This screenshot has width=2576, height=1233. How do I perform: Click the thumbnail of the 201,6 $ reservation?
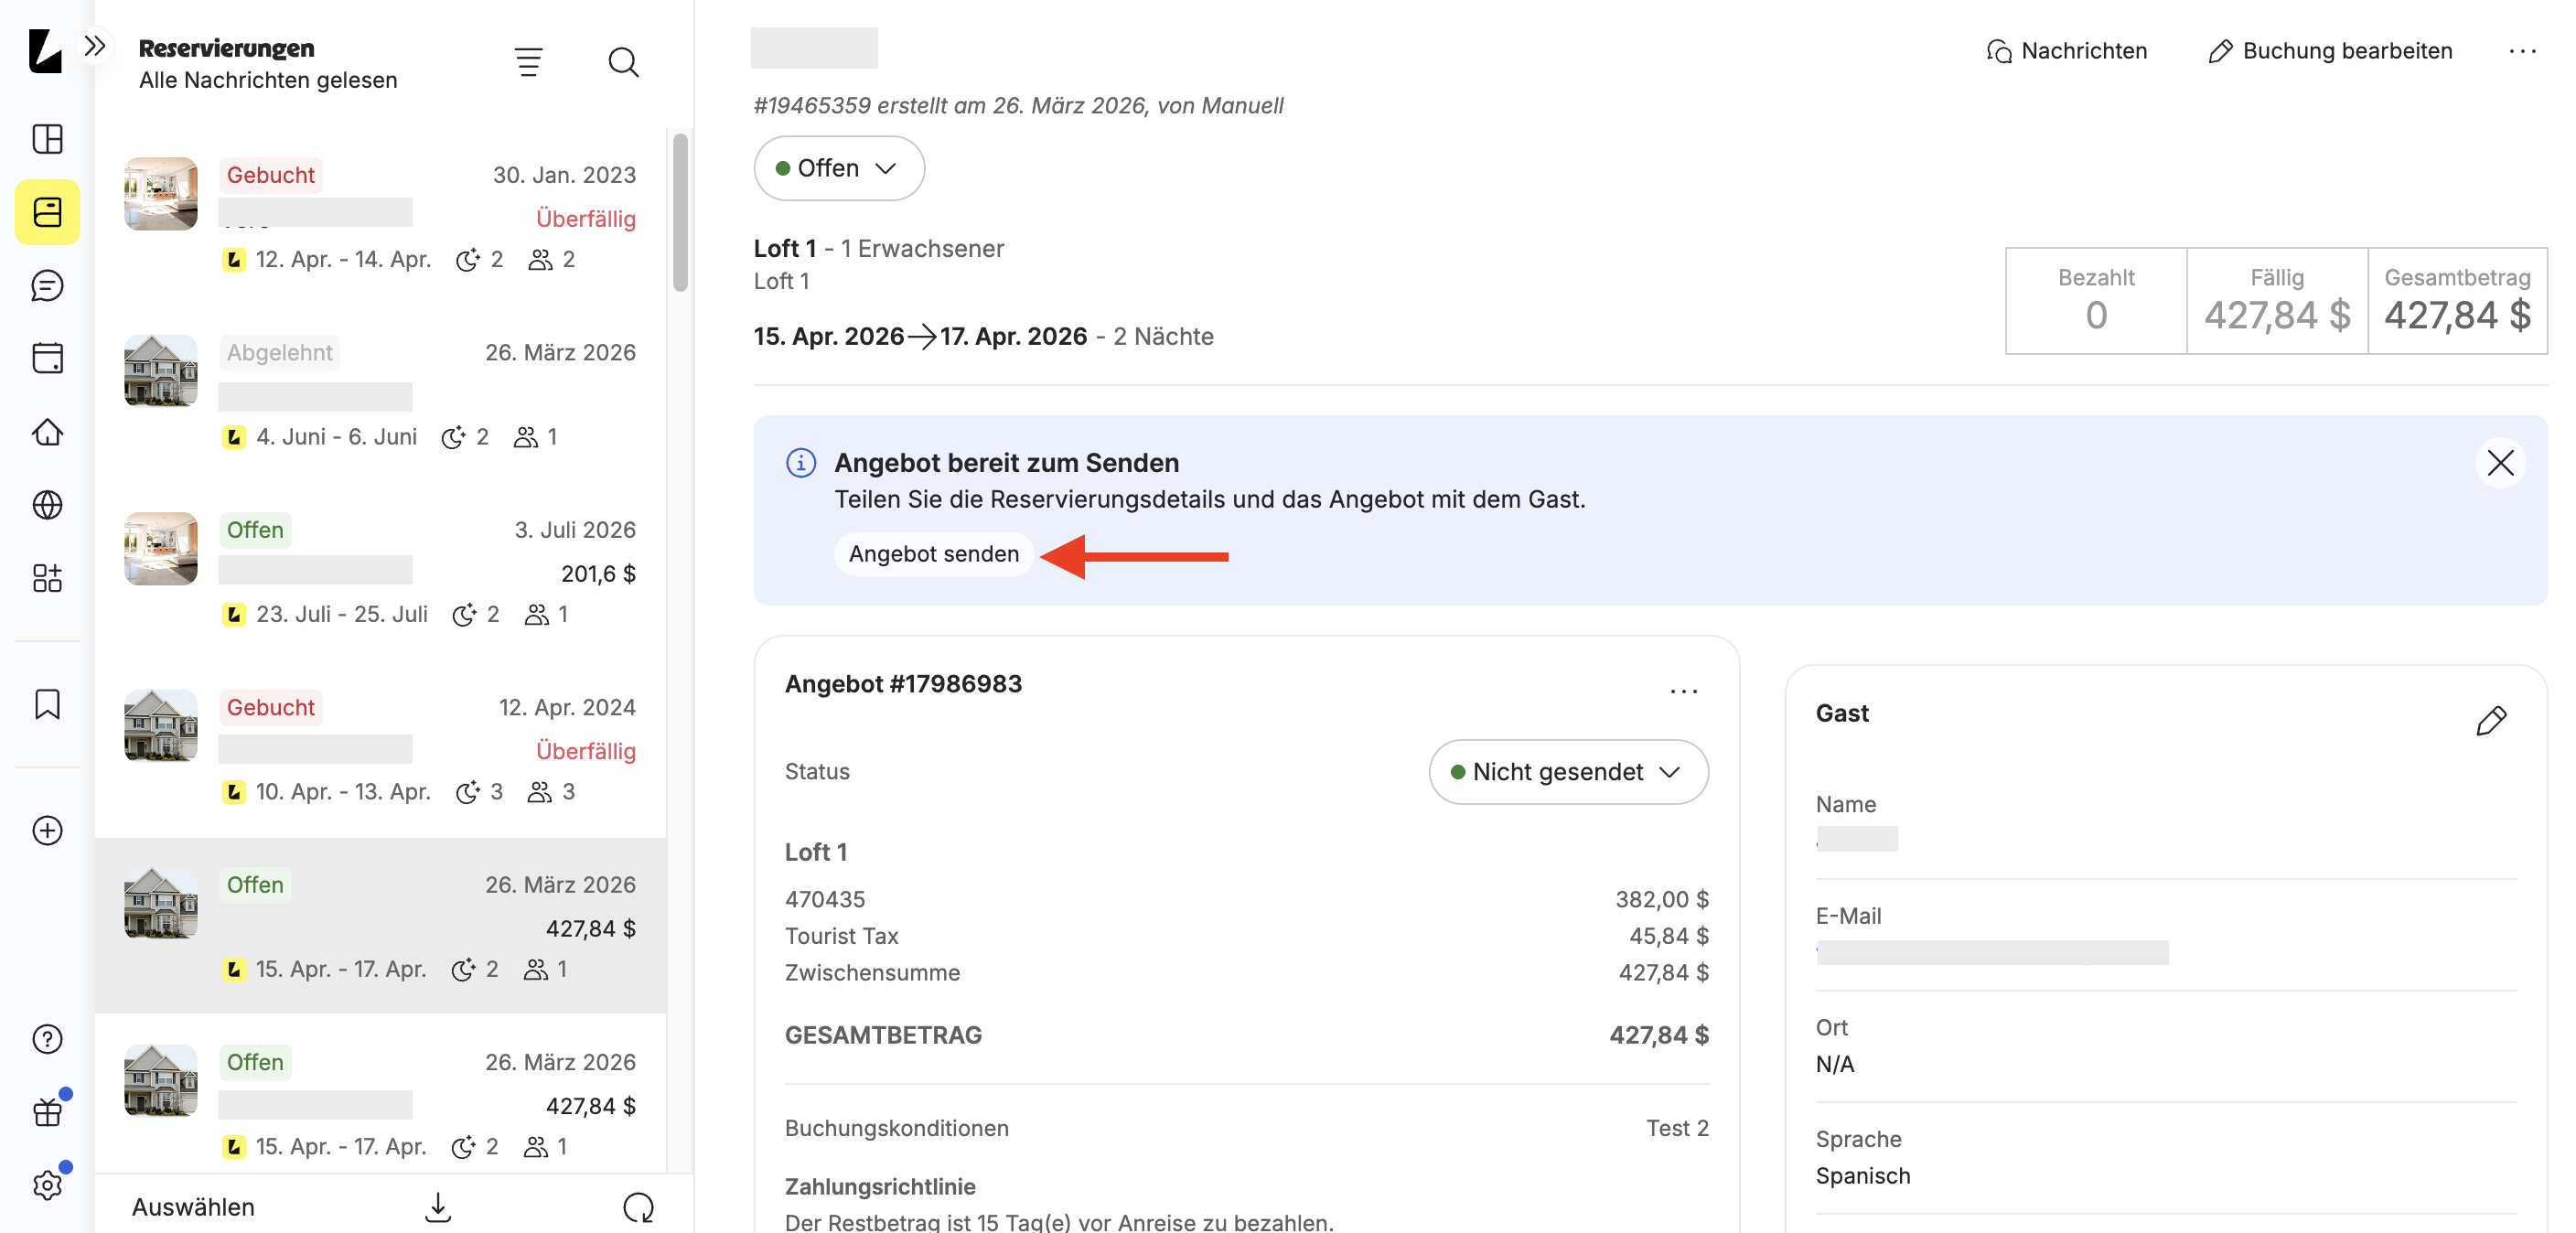[160, 548]
